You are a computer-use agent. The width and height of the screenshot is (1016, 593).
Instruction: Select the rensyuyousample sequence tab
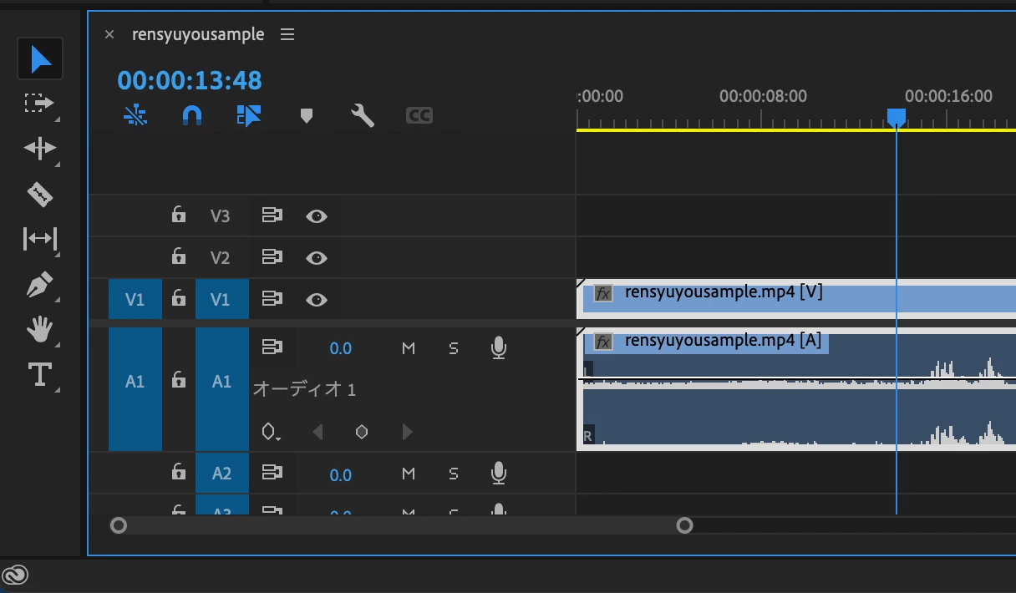tap(198, 34)
